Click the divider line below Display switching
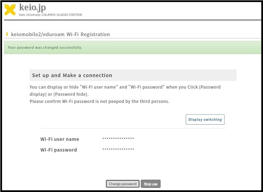This screenshot has height=192, width=263. coord(133,128)
